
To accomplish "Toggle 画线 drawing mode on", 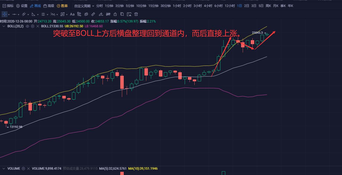I will [x=35, y=5].
